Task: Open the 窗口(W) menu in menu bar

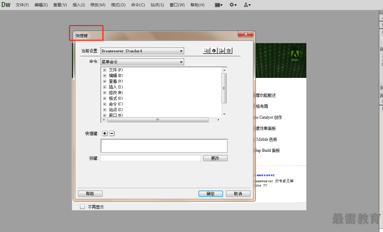Action: point(177,5)
